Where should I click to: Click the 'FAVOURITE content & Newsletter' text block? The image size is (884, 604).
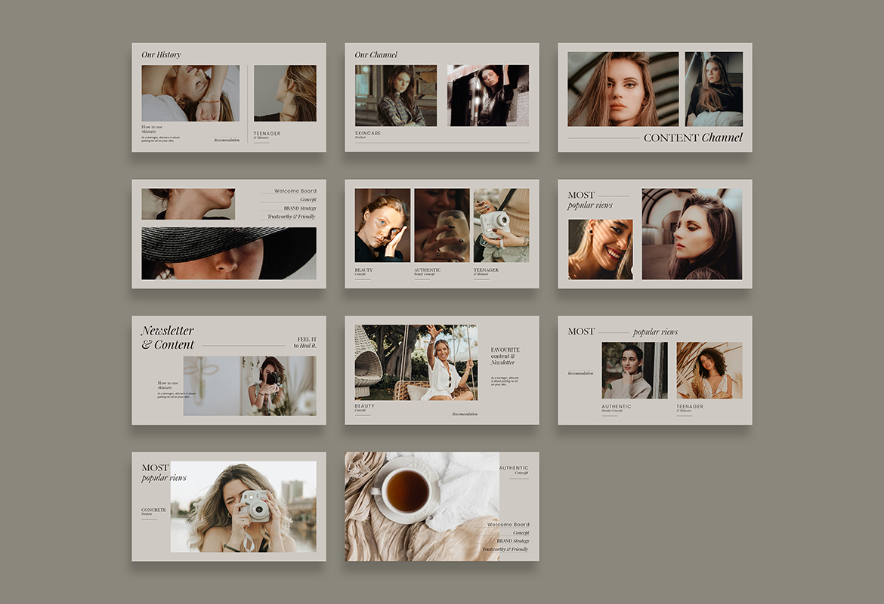click(505, 356)
